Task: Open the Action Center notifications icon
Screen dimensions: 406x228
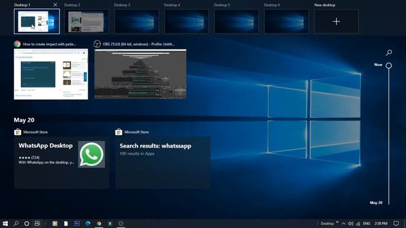Action: 396,224
